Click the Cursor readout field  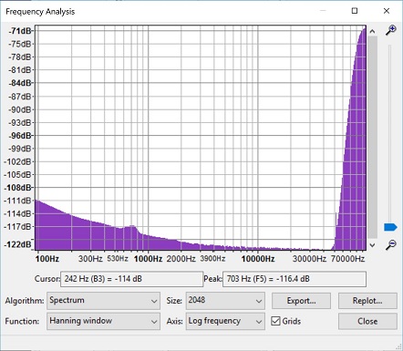tap(131, 279)
